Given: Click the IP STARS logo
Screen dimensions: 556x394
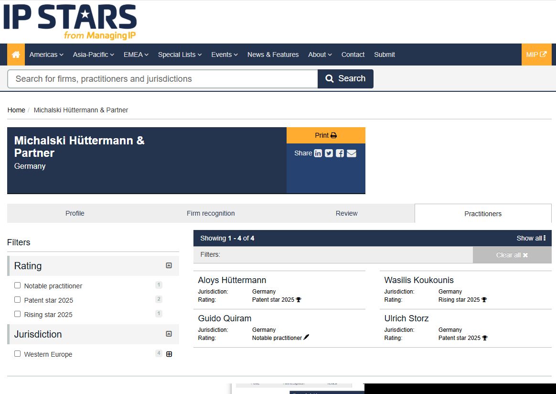Looking at the screenshot, I should click(x=70, y=22).
